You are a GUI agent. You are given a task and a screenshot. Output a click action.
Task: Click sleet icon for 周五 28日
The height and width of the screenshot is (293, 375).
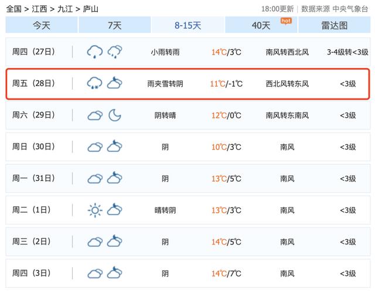[95, 83]
